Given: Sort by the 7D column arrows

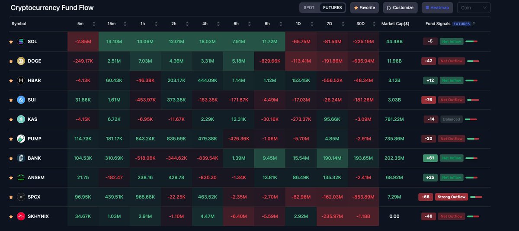Looking at the screenshot, I should 343,24.
